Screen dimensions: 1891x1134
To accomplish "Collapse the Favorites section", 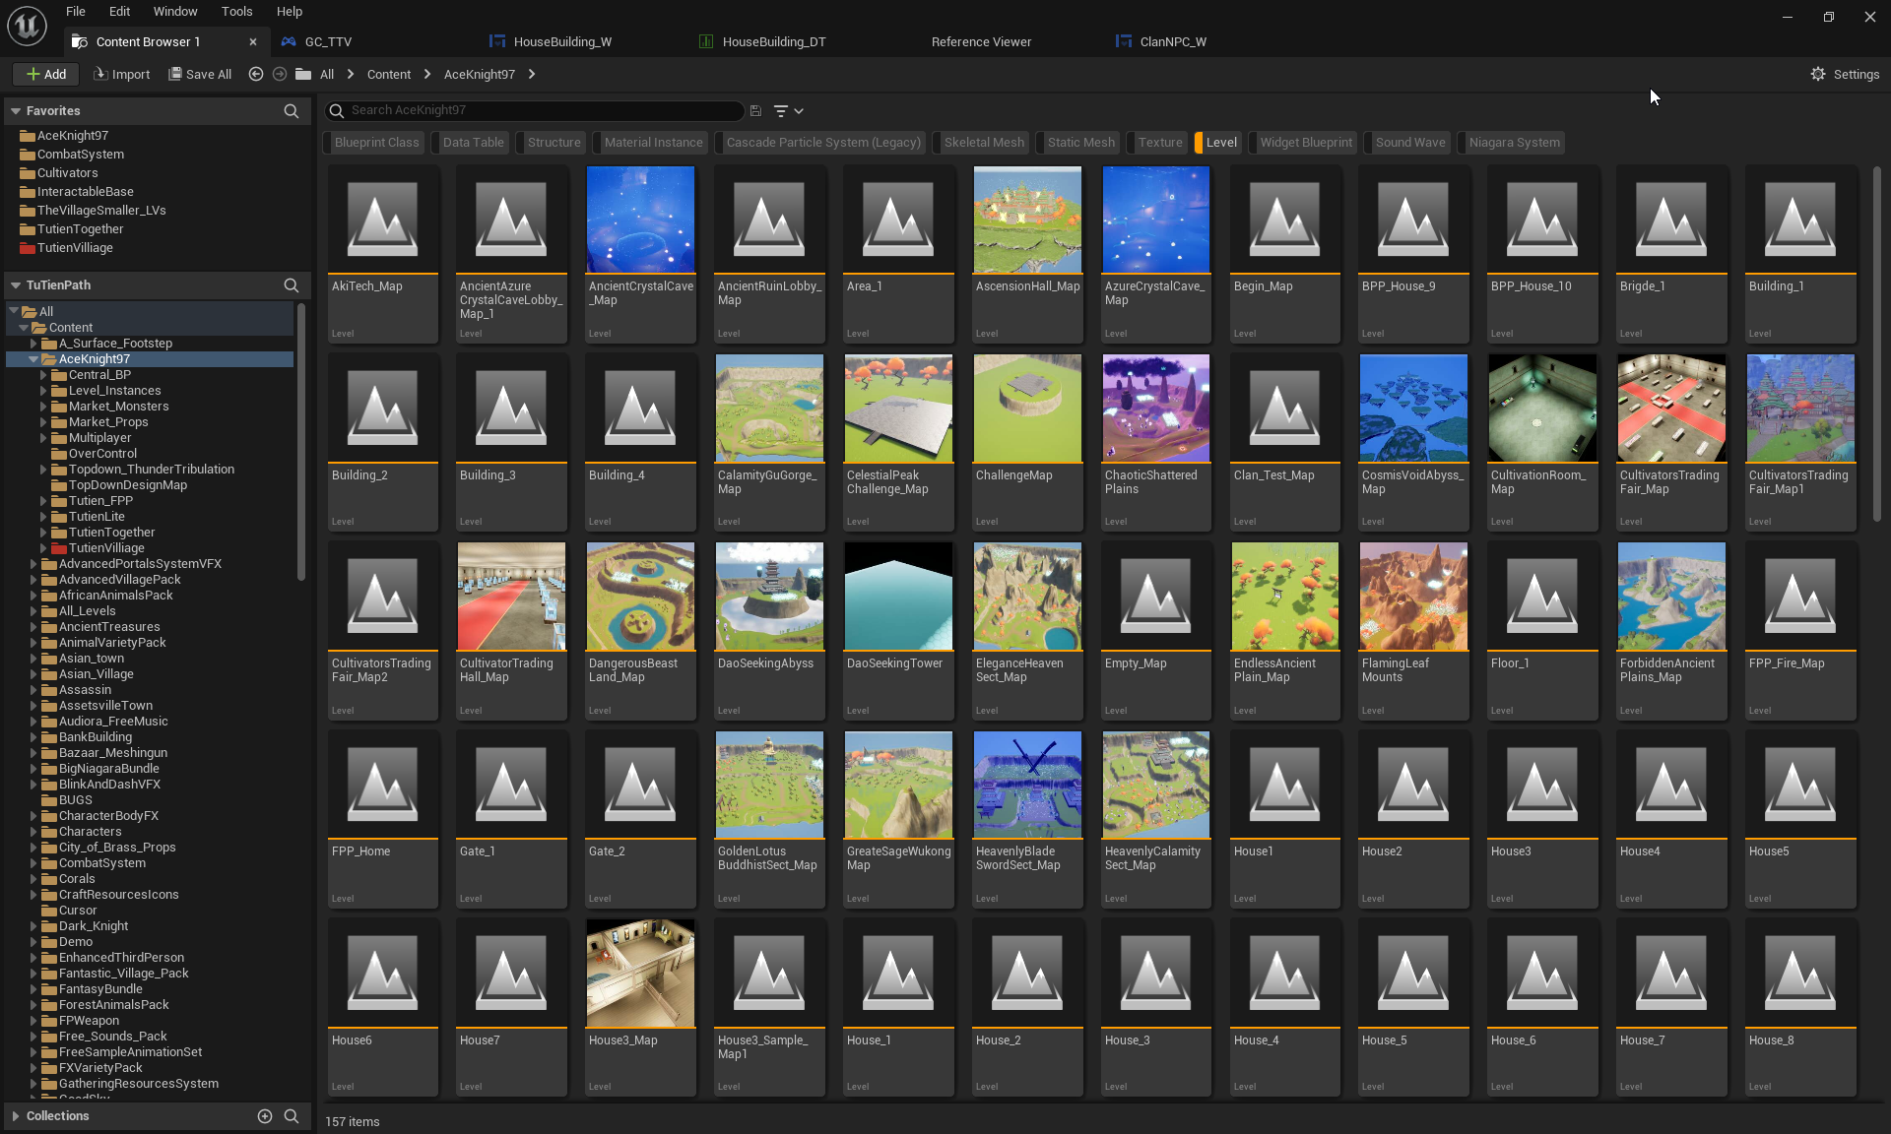I will coord(16,111).
